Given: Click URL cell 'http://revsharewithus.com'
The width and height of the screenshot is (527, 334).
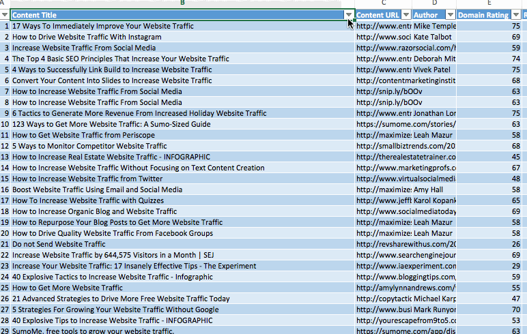Looking at the screenshot, I should 405,245.
